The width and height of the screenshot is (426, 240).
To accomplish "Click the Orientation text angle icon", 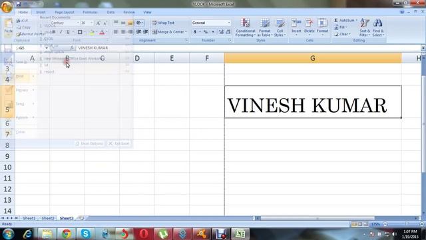I will 139,23.
